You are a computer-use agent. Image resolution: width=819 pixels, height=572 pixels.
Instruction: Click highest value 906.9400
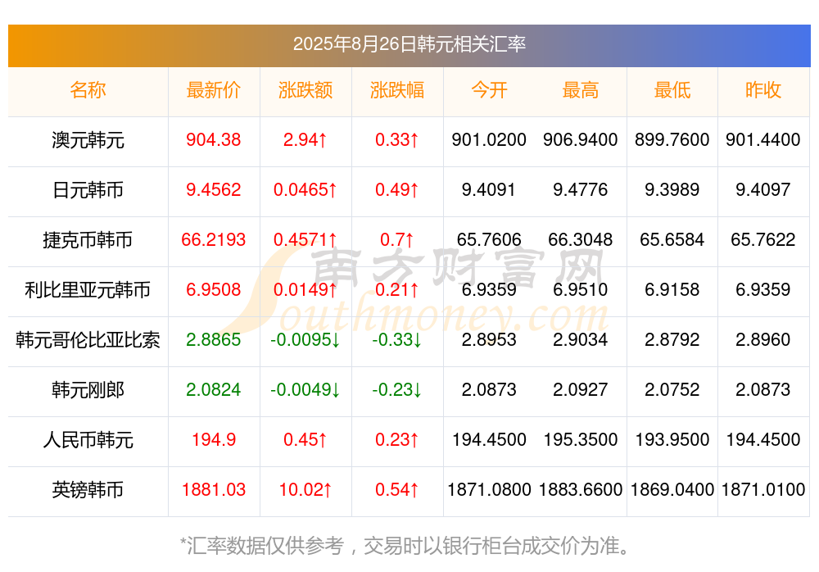tap(581, 139)
